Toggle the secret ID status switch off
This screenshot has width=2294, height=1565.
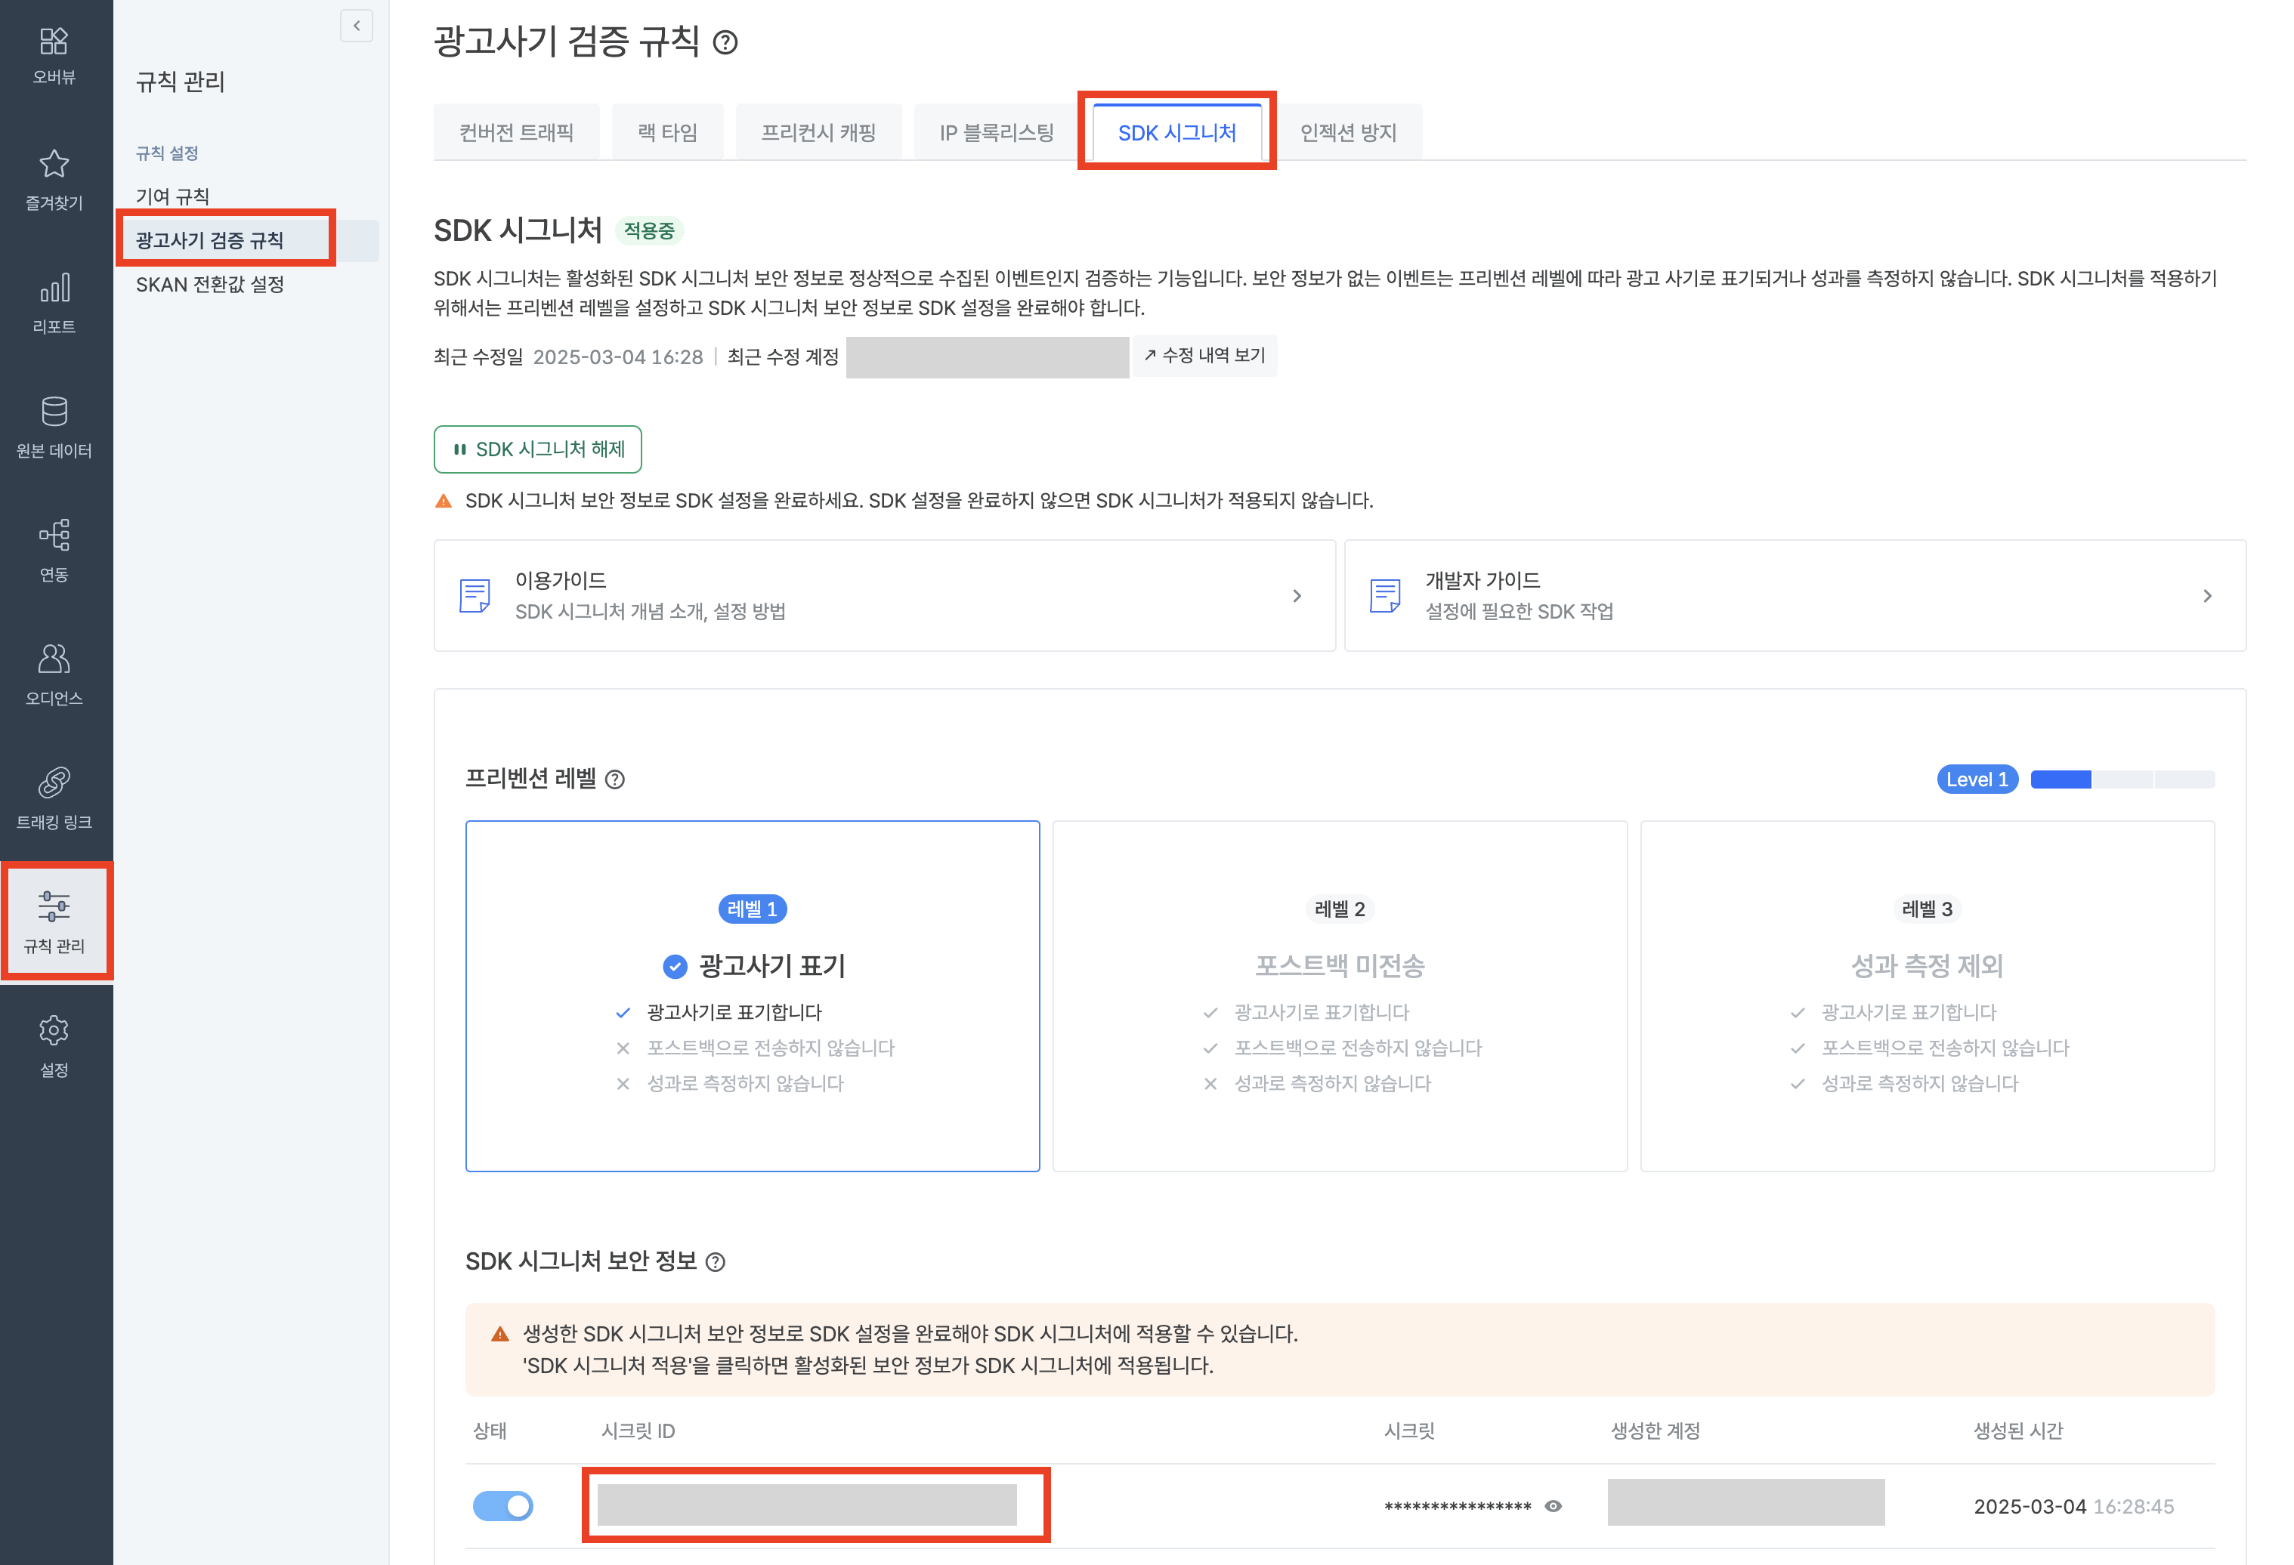tap(503, 1506)
